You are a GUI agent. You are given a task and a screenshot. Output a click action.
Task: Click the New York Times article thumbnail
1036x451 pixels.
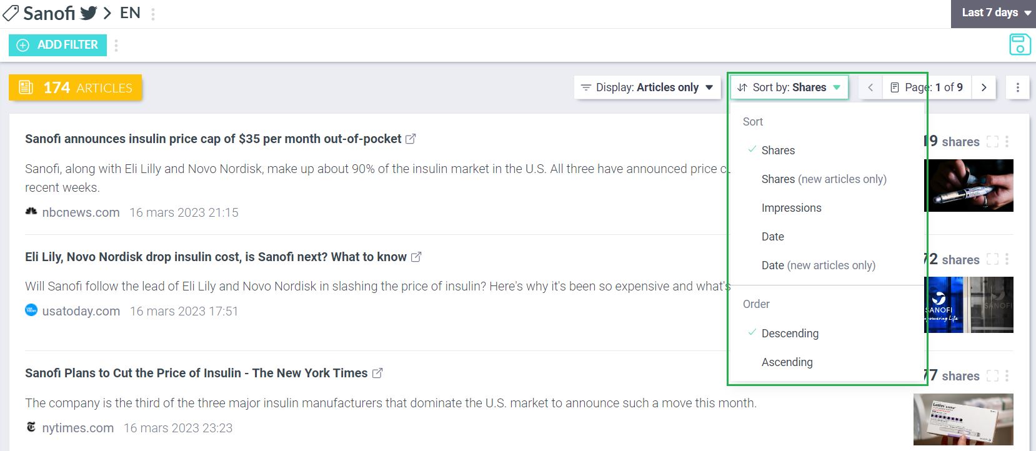[963, 419]
